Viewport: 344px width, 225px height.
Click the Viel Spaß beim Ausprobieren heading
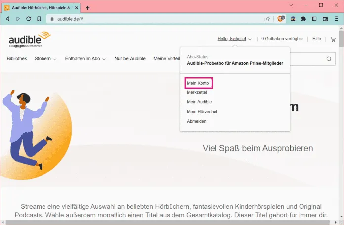pyautogui.click(x=258, y=148)
